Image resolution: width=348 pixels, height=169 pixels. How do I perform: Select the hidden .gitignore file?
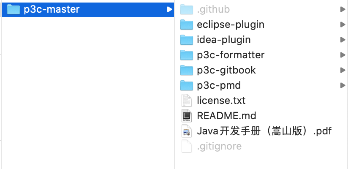click(219, 146)
